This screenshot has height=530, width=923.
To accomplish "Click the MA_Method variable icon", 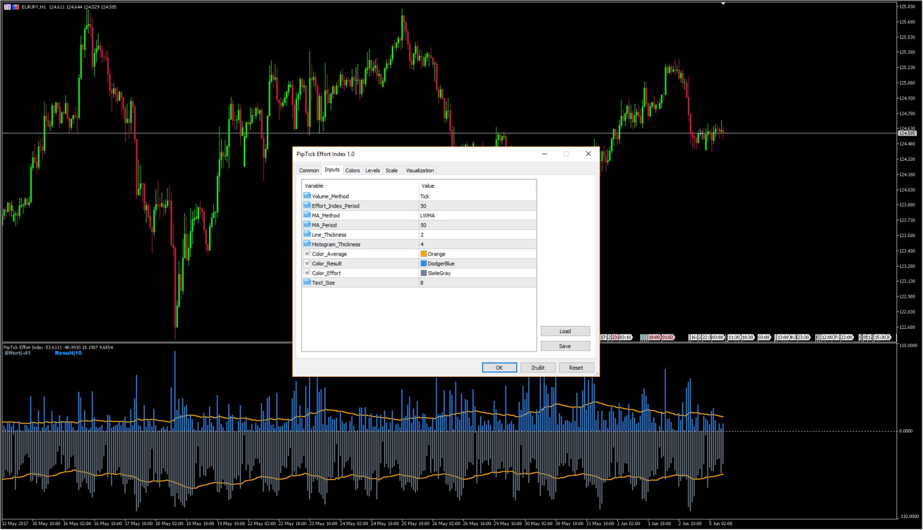I will pos(307,215).
